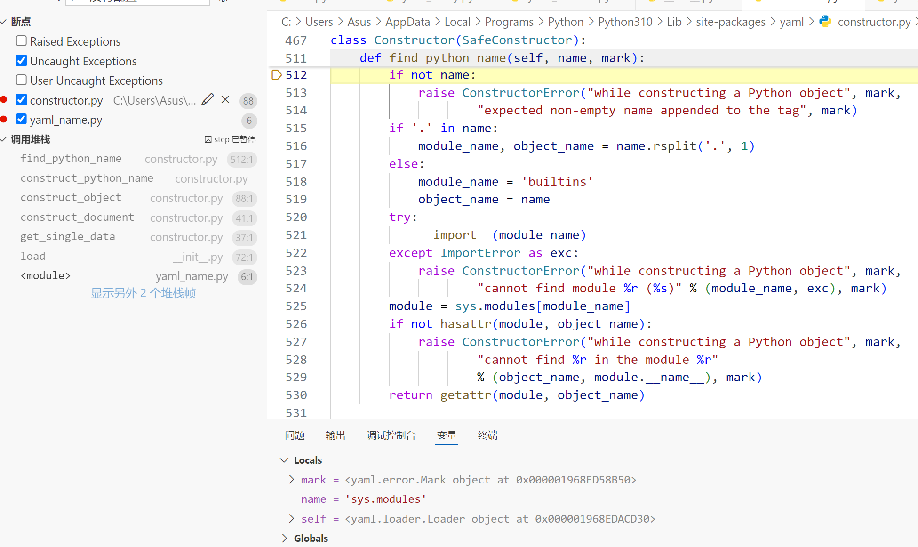The height and width of the screenshot is (547, 918).
Task: Edit the constructor.py breakpoint with pencil icon
Action: pyautogui.click(x=208, y=100)
